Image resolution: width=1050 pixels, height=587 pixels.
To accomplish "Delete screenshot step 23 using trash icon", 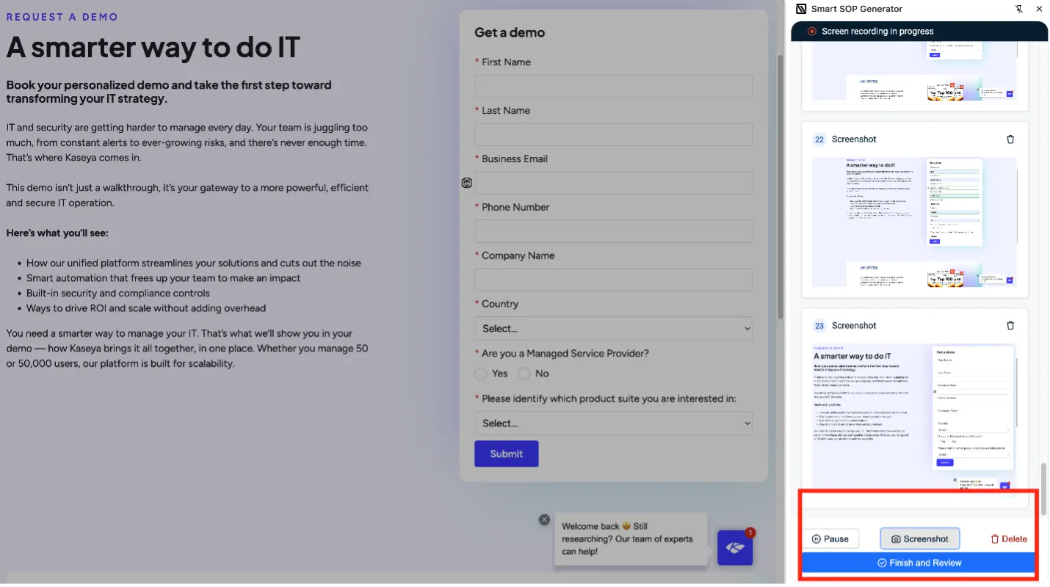I will click(x=1010, y=326).
